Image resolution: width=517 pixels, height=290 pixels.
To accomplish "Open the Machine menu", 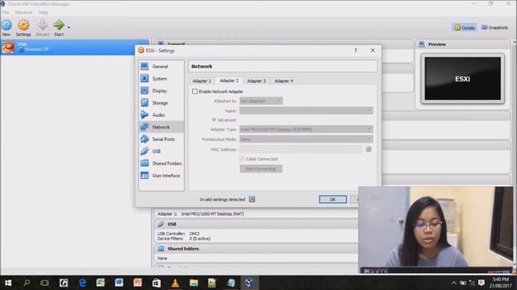I will (x=23, y=12).
